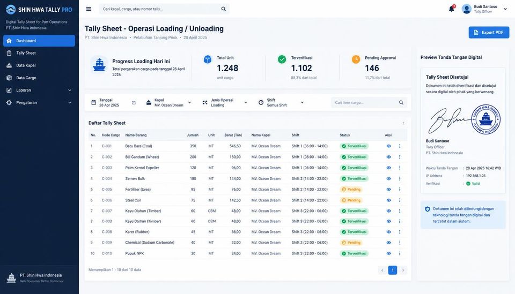Image resolution: width=515 pixels, height=294 pixels.
Task: Click Pending status badge for Steel Coil
Action: click(351, 200)
